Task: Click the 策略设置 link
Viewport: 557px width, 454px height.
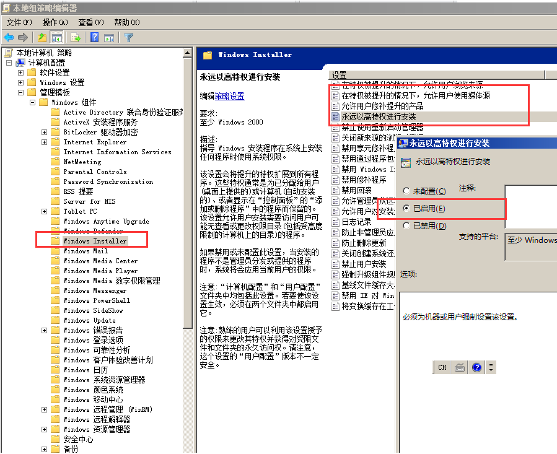Action: [x=229, y=96]
